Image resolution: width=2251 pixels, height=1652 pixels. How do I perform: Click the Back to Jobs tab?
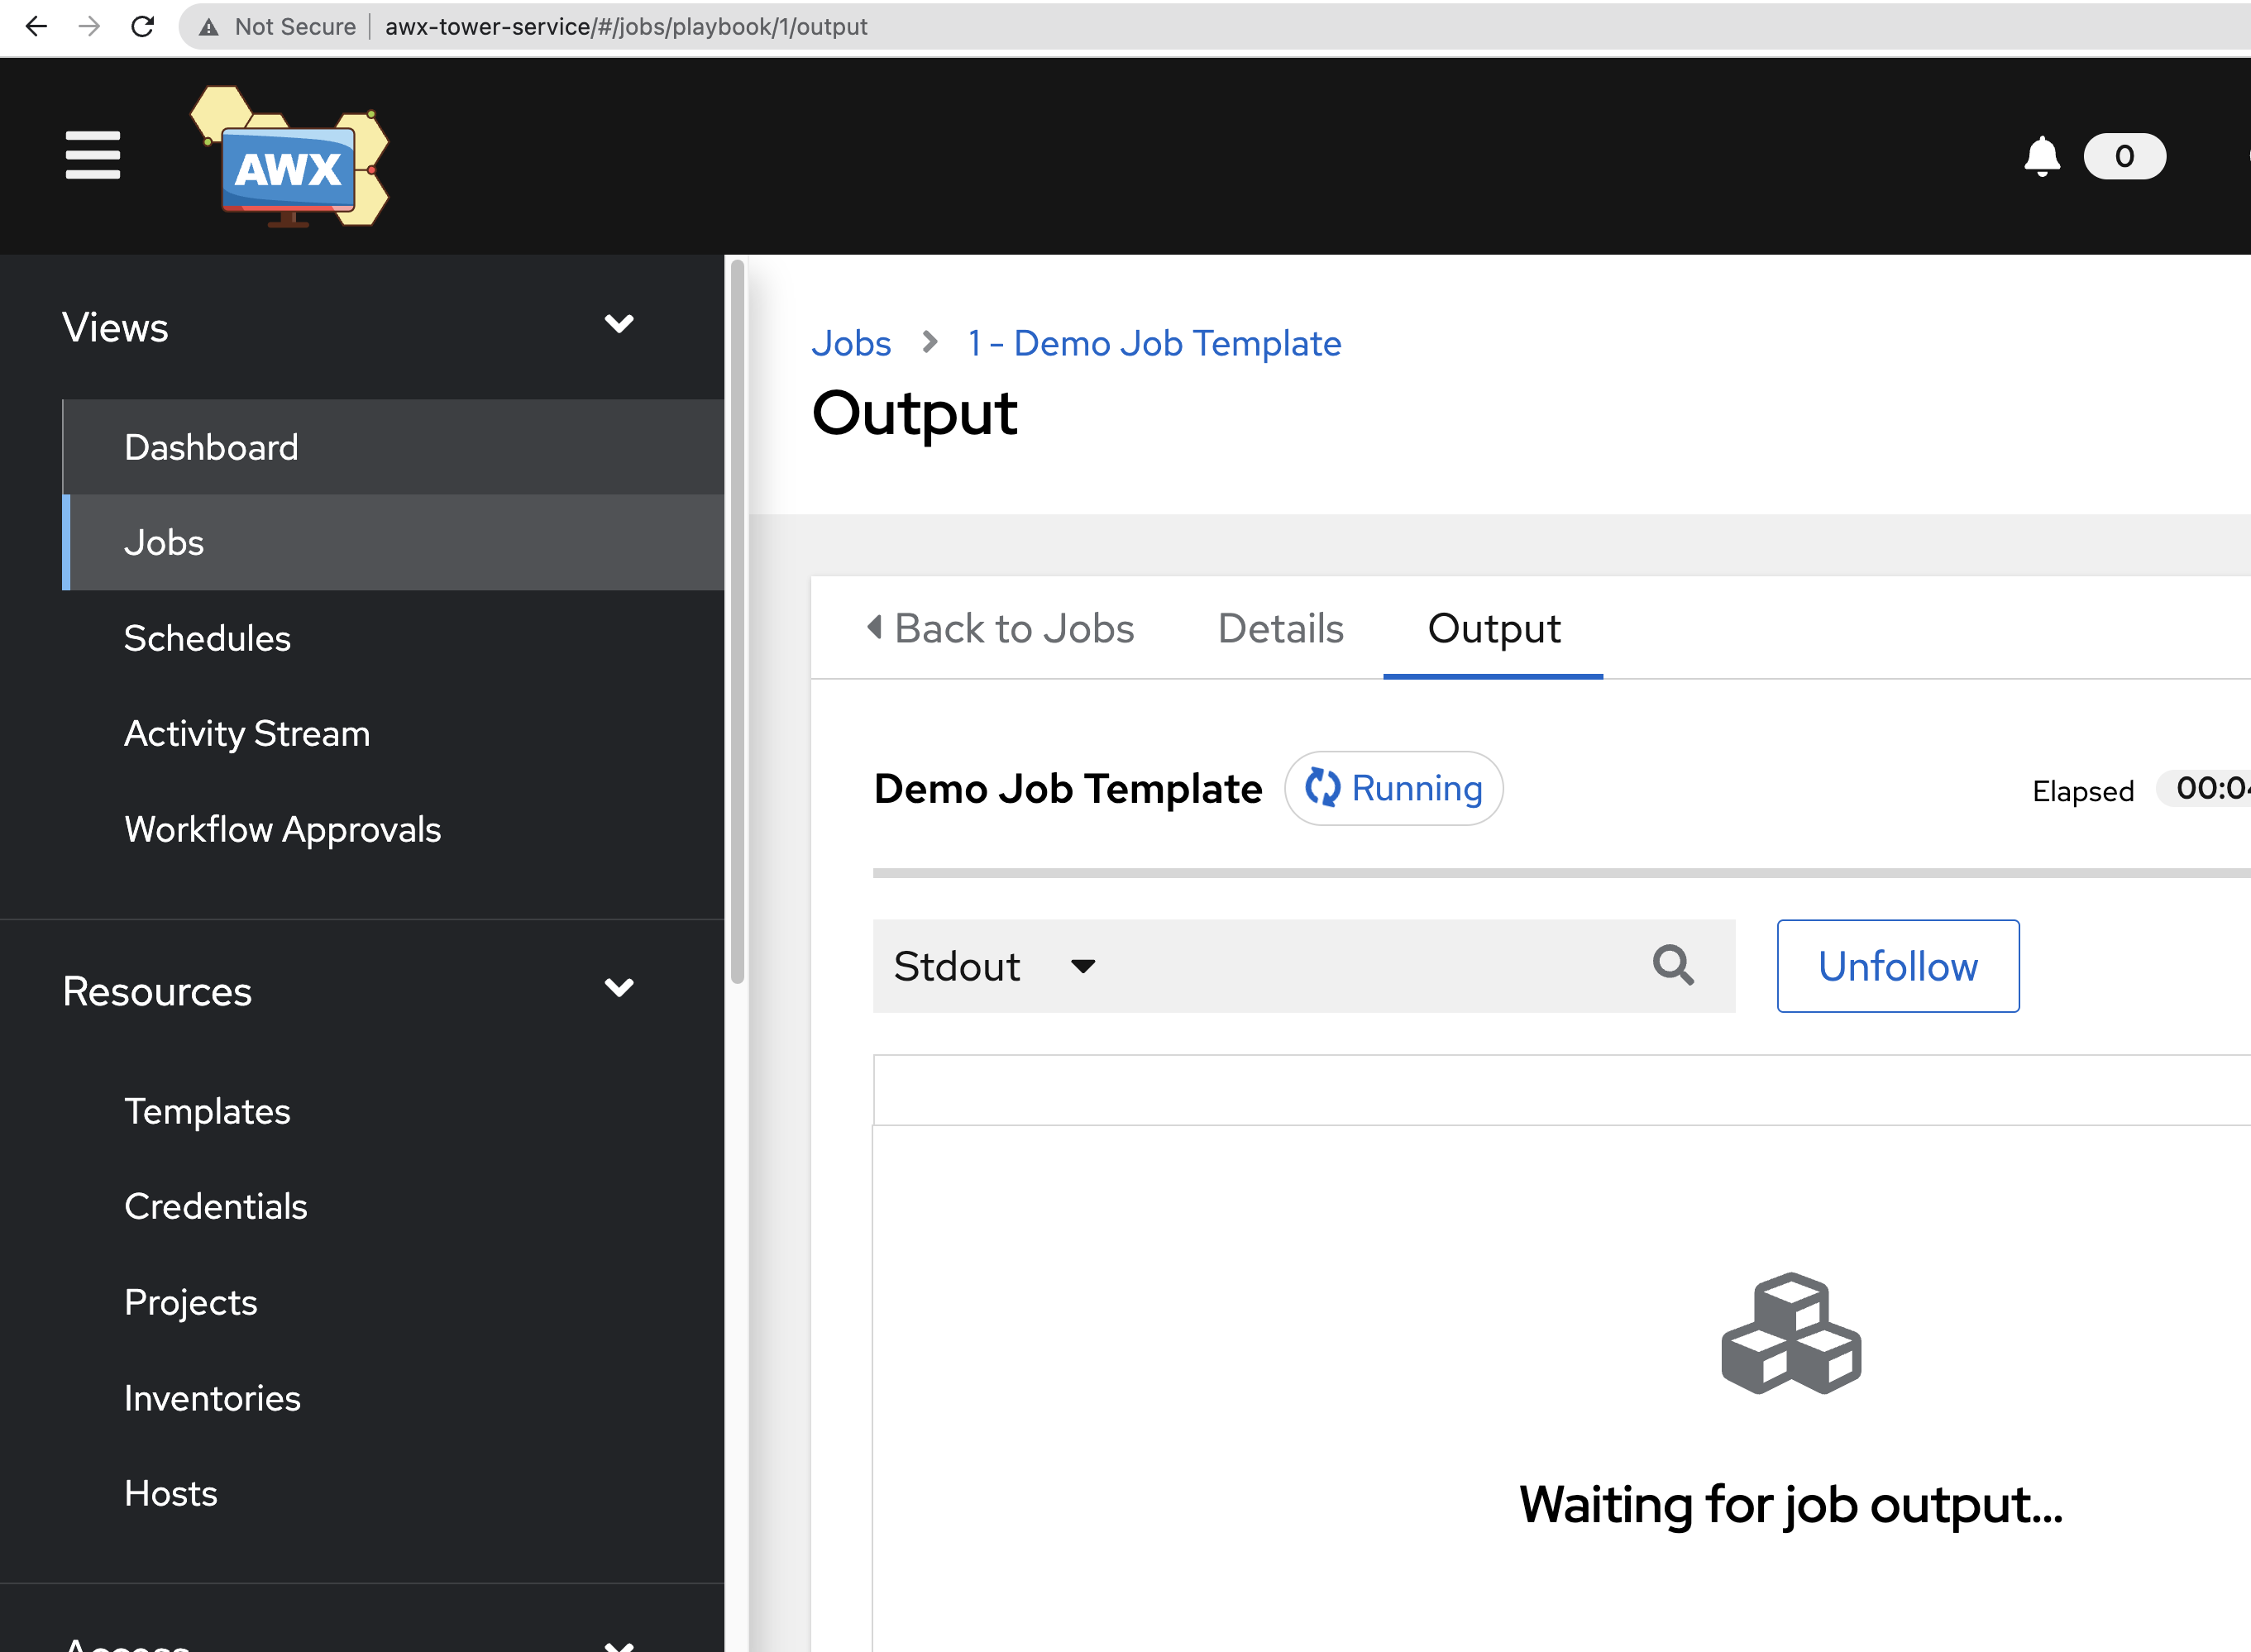click(x=999, y=628)
